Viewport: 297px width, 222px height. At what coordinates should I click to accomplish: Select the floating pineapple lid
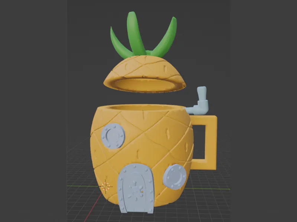tap(145, 74)
